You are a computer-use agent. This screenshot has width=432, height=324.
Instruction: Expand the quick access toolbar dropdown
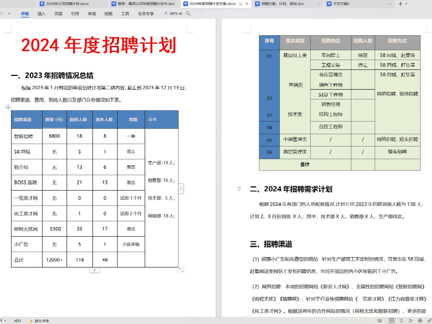tap(9, 13)
